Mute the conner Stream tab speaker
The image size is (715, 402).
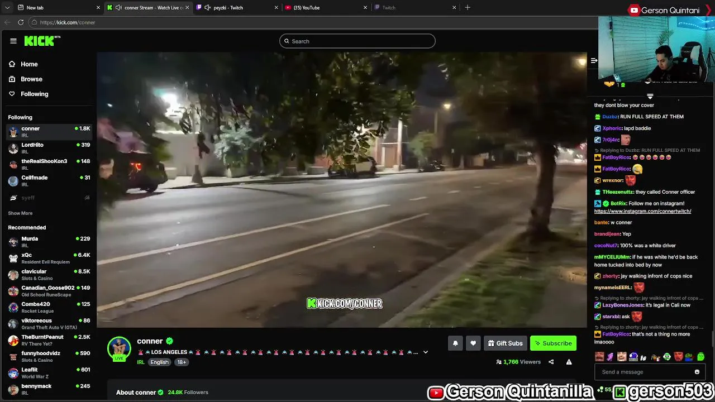coord(118,7)
